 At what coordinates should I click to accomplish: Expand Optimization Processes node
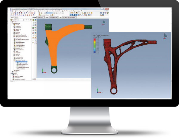12,79
